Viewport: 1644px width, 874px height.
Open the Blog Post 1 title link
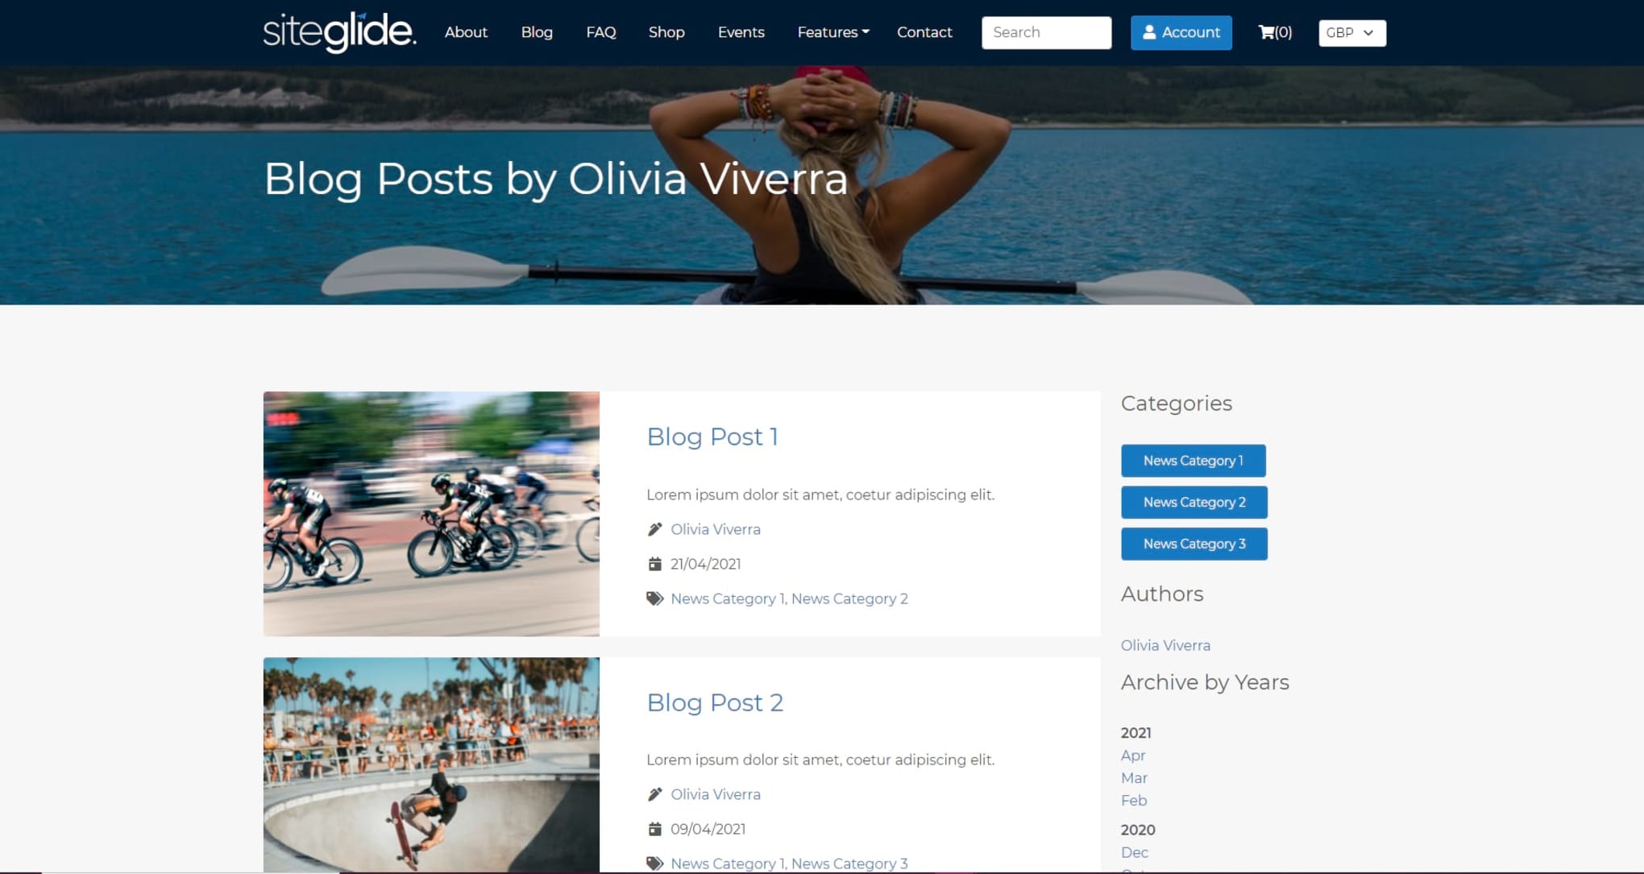pos(712,437)
